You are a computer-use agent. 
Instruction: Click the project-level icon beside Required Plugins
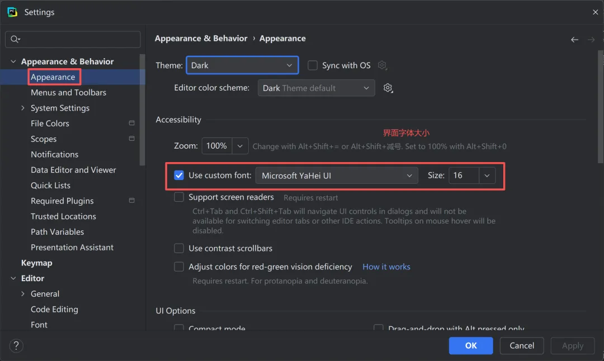tap(132, 201)
